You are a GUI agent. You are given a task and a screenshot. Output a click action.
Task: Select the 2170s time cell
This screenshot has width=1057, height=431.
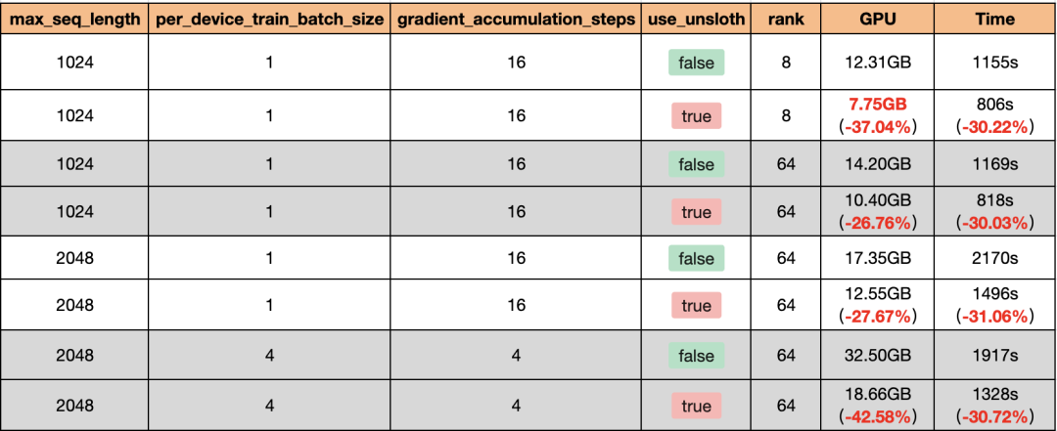pyautogui.click(x=993, y=258)
